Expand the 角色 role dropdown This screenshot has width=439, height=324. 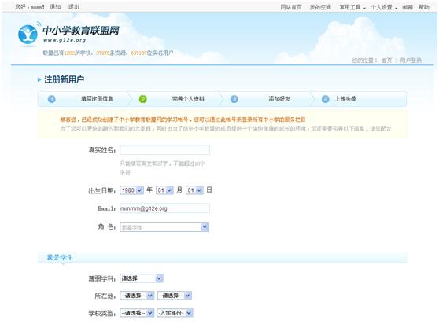click(164, 227)
